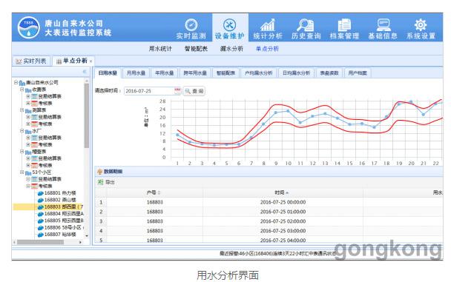The height and width of the screenshot is (282, 451).
Task: Switch to the 月用水量 tab
Action: click(x=136, y=73)
